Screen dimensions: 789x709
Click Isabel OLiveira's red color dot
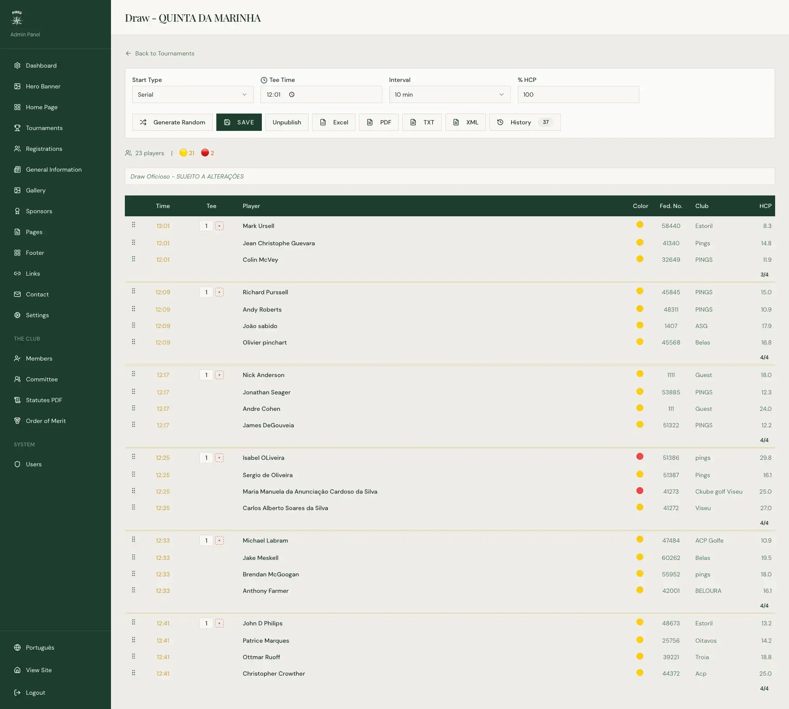pos(640,456)
